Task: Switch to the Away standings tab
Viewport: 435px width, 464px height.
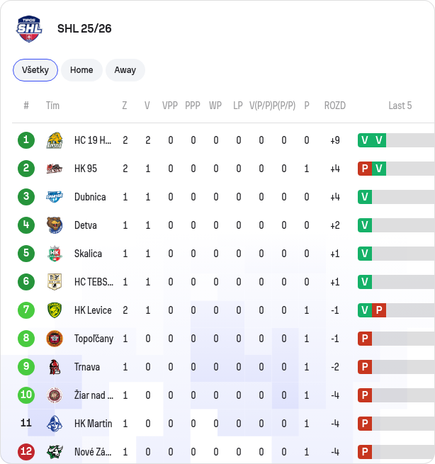Action: pos(125,70)
